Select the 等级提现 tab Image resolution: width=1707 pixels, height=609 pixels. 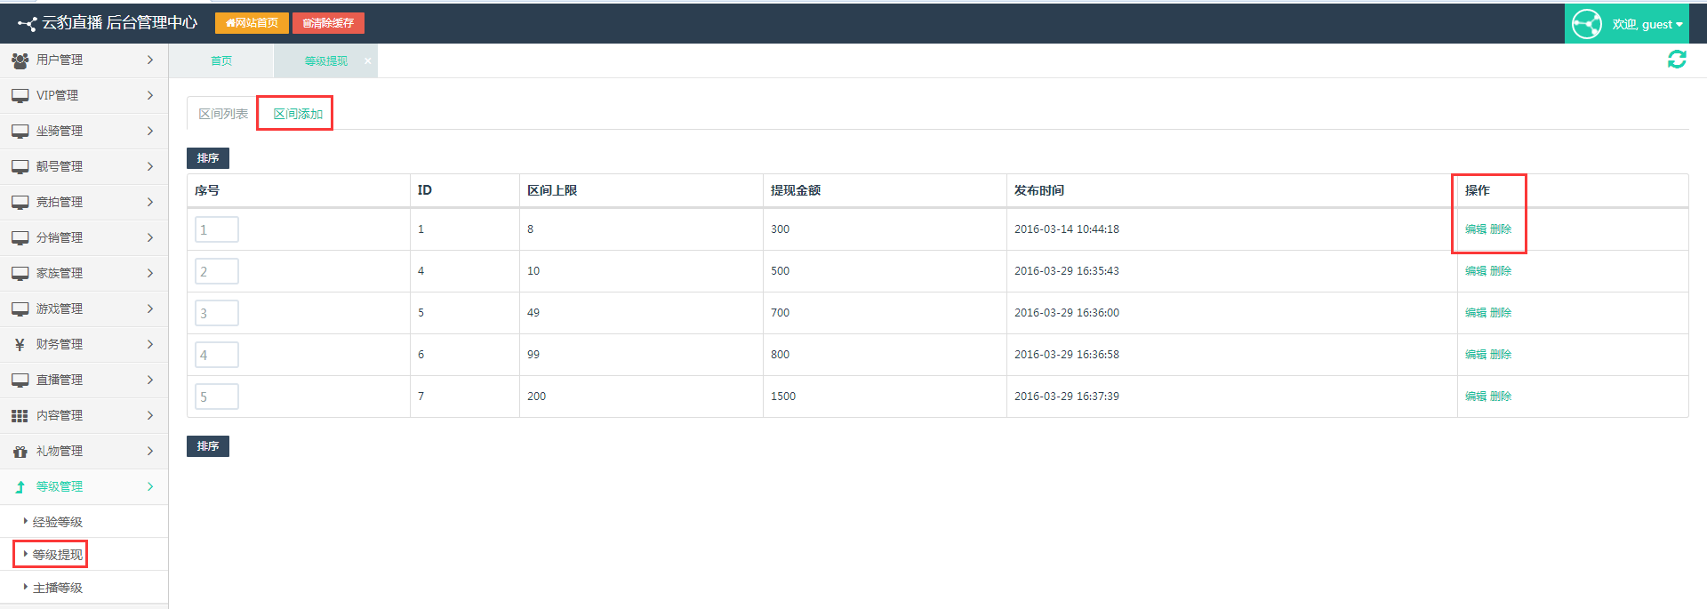326,61
